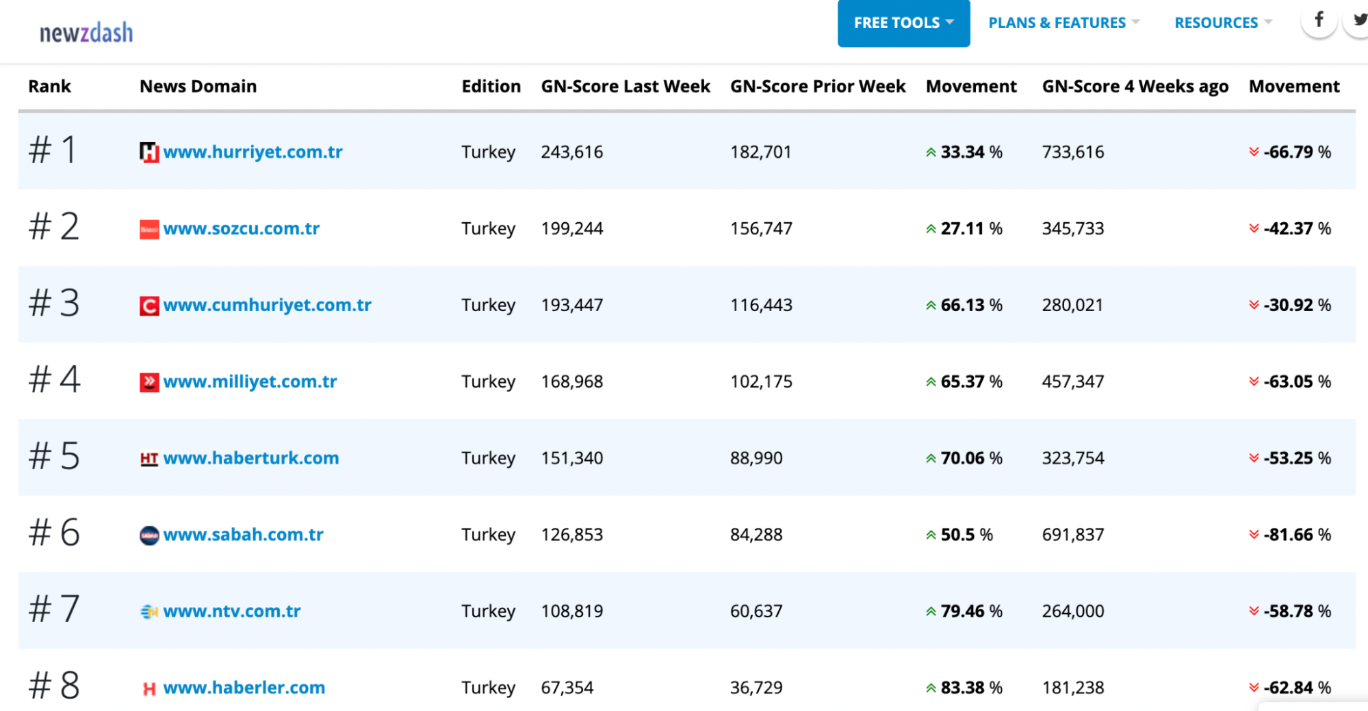Click the newzdash logo
Screen dimensions: 1368x711
[86, 32]
